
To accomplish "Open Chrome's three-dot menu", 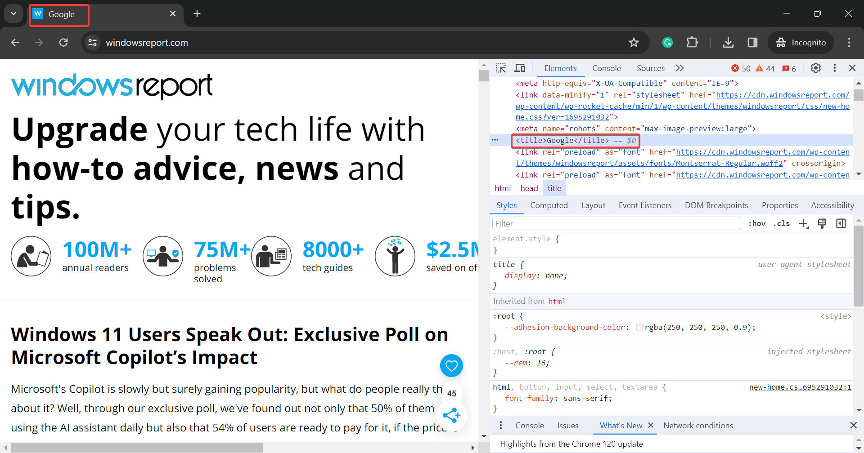I will click(x=849, y=42).
